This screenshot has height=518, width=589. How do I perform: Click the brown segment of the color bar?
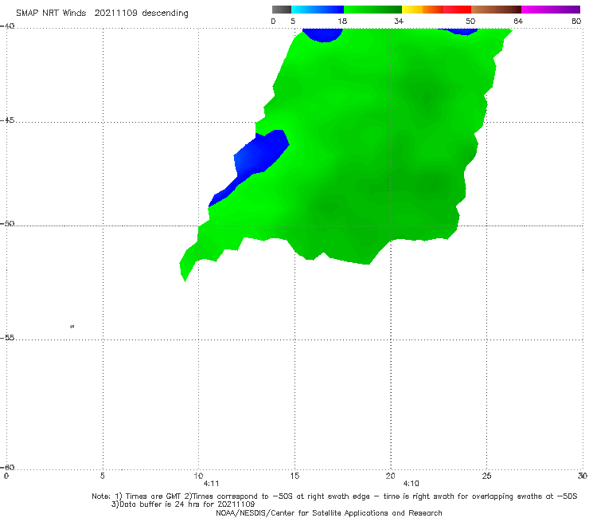pyautogui.click(x=496, y=10)
